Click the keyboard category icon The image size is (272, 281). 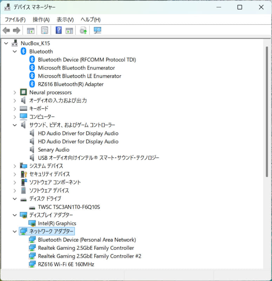[x=24, y=109]
